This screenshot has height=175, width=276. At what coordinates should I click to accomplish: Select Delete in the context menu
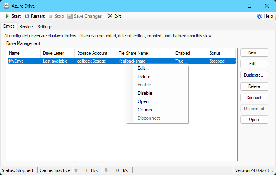point(144,77)
